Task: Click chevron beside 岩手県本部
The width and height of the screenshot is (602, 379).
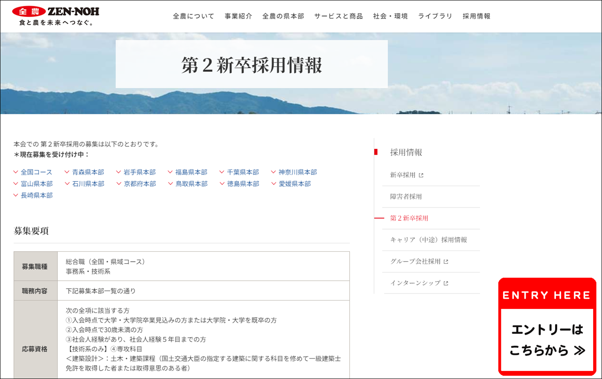Action: tap(119, 172)
